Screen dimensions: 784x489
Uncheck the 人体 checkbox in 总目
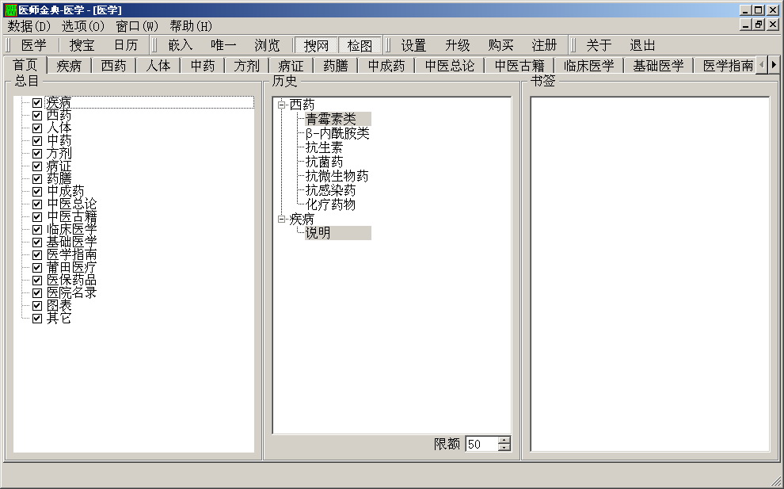coord(37,128)
